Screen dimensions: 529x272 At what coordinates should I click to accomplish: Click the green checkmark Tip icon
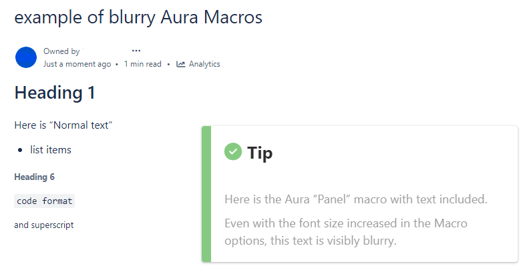233,151
